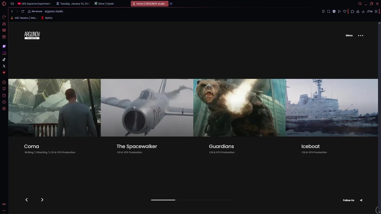Open extensions cube icon in toolbar

pos(352,11)
